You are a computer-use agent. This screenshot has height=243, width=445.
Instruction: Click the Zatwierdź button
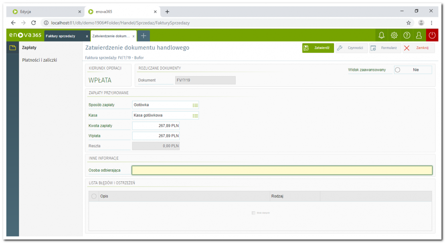[318, 48]
